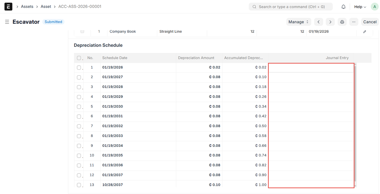Click the Journal Entry column header

point(337,58)
